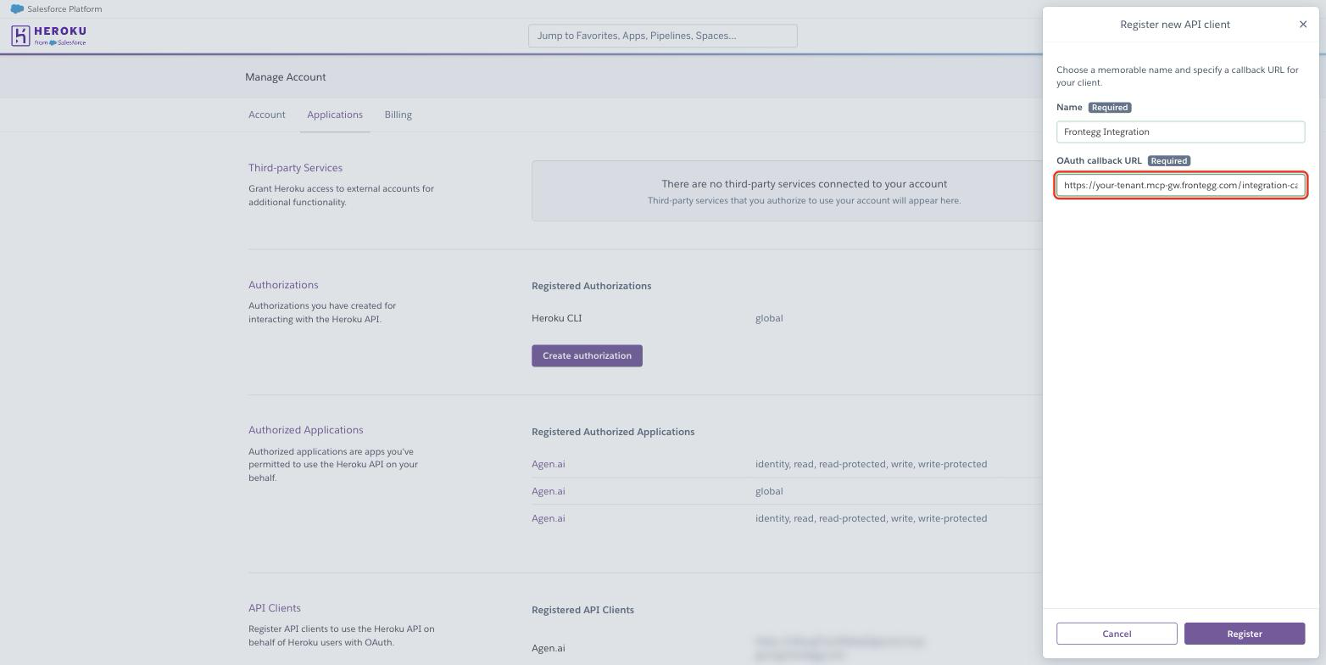Open the Agen.ai application with global scope
1326x665 pixels.
(x=548, y=491)
